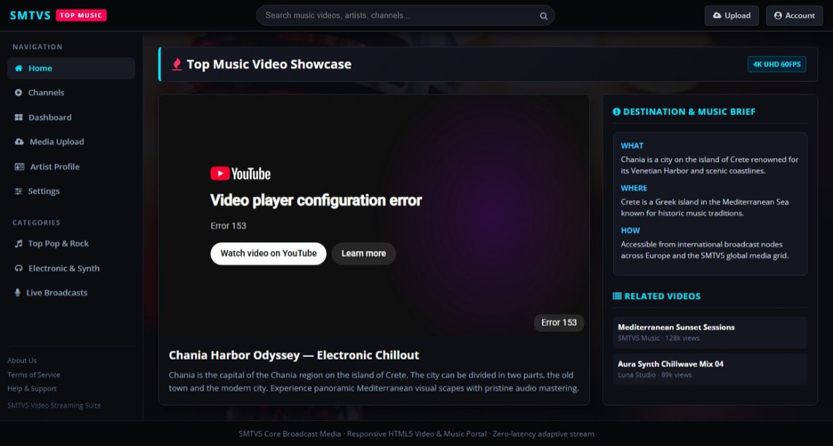Click the Learn more button
The height and width of the screenshot is (446, 833).
[364, 254]
